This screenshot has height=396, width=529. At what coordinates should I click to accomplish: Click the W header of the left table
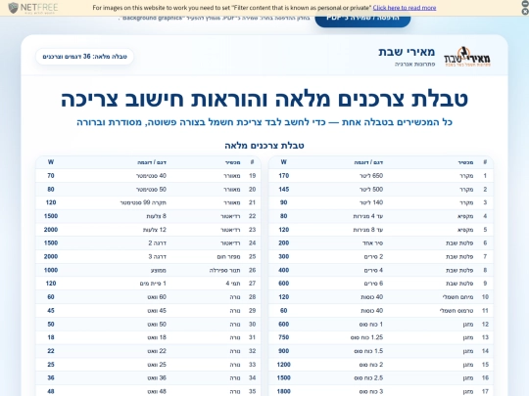tap(51, 162)
